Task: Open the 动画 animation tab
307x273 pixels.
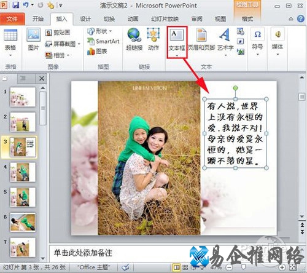Action: (133, 19)
